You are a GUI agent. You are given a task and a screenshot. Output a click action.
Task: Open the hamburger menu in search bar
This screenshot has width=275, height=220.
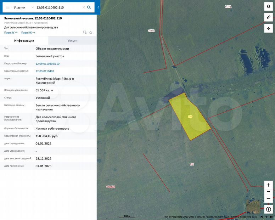click(8, 7)
